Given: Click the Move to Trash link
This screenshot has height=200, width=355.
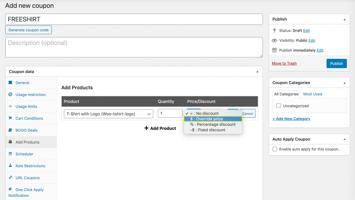Looking at the screenshot, I should coord(284,64).
